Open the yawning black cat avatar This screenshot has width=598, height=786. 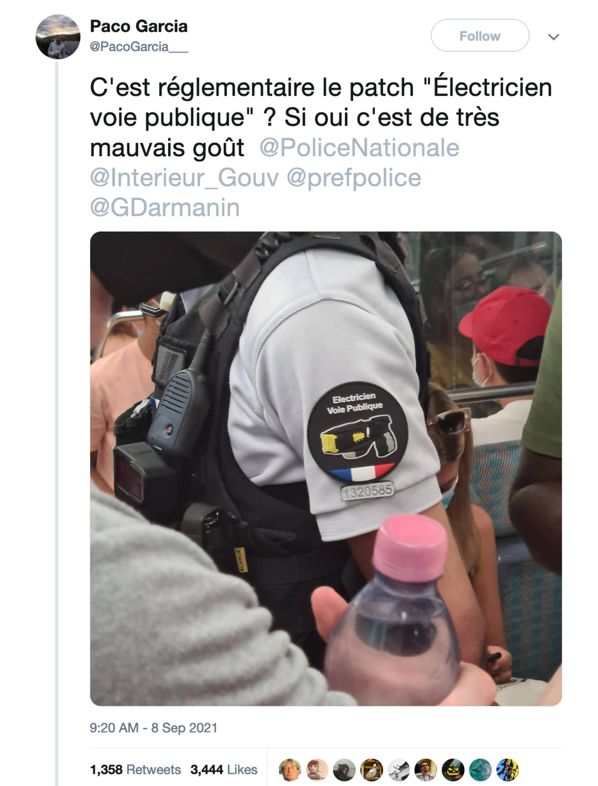tap(344, 770)
